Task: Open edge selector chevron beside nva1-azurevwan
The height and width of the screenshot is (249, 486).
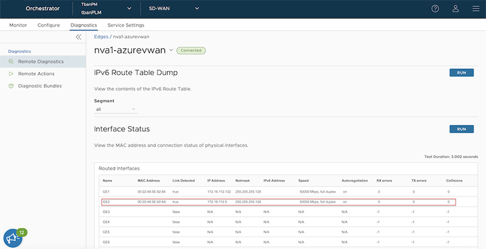Action: pyautogui.click(x=171, y=51)
